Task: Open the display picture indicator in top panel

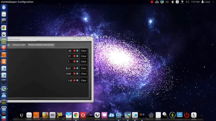Action: (162, 2)
